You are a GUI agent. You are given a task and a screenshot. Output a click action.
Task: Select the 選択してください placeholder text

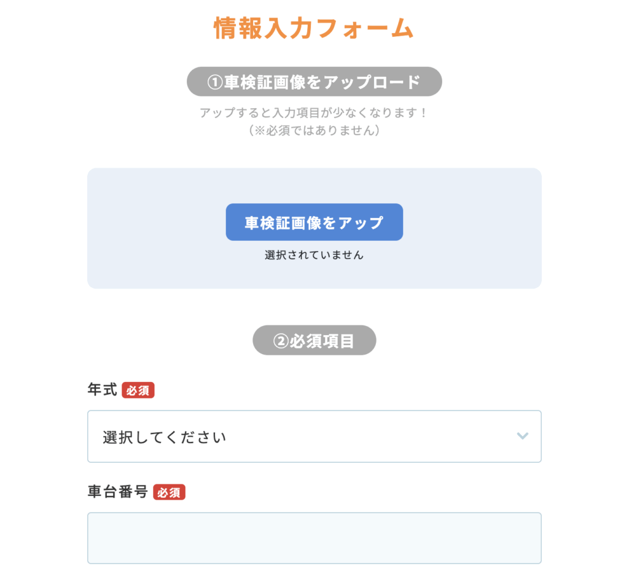pos(165,438)
